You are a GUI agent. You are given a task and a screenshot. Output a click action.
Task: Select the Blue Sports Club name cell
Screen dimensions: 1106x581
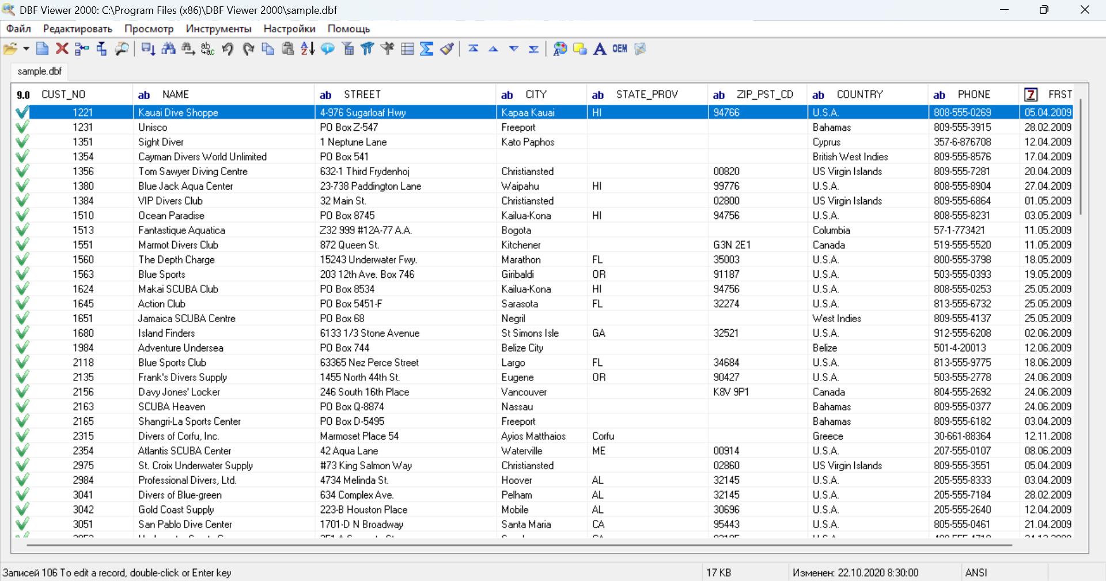click(x=172, y=363)
